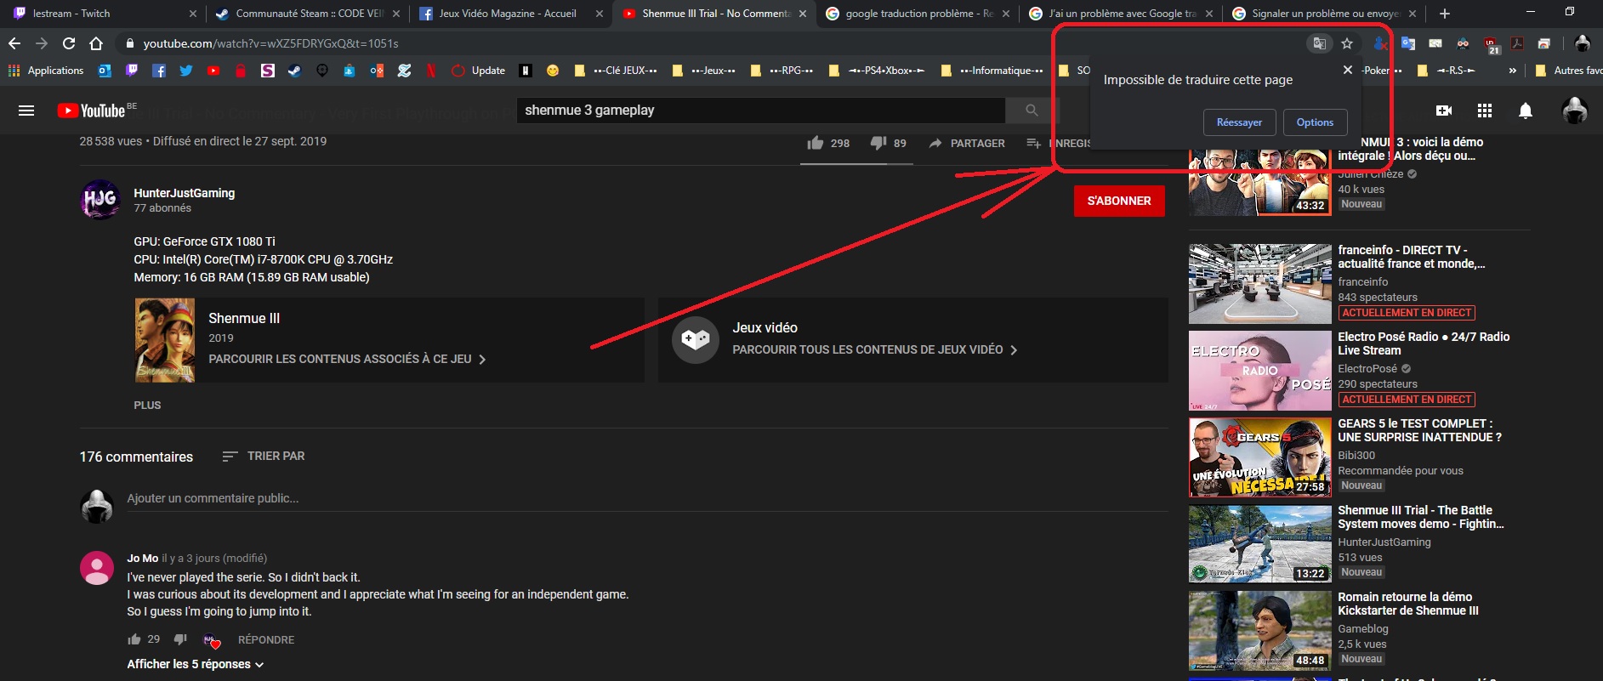
Task: Expand description with PLUS
Action: (147, 406)
